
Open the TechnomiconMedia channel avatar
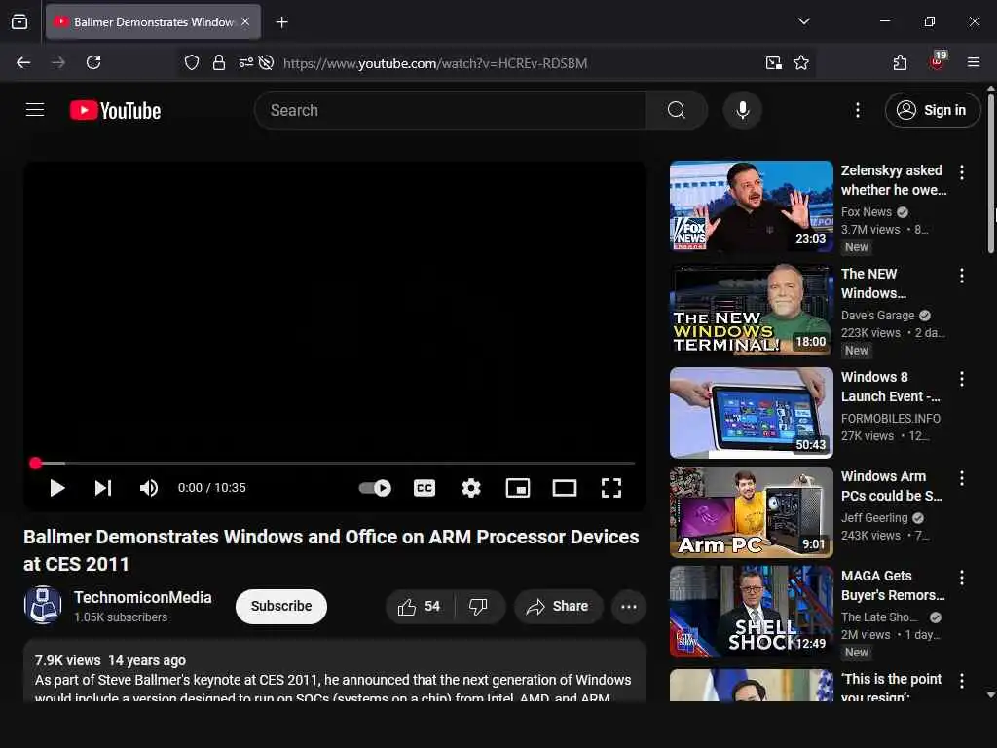click(43, 605)
